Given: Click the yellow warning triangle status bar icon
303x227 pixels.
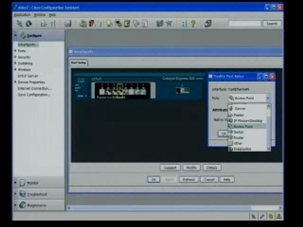Looking at the screenshot, I should tap(279, 216).
